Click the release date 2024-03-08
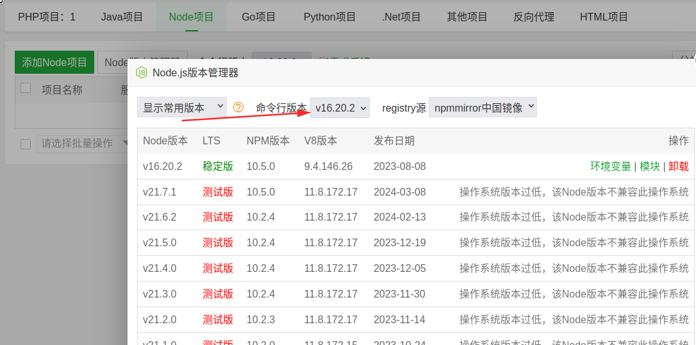696x345 pixels. 399,192
